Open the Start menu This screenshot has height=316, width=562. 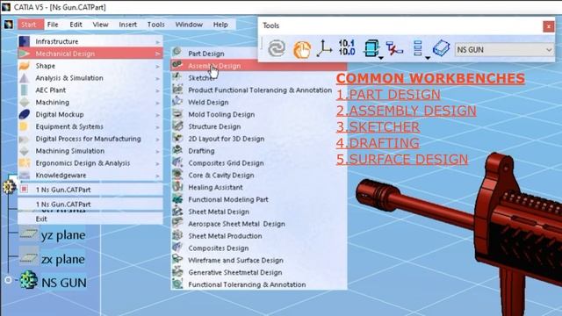click(x=29, y=25)
